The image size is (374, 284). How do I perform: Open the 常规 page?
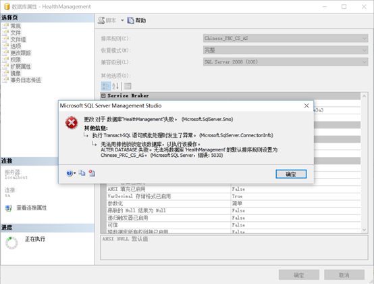click(16, 26)
